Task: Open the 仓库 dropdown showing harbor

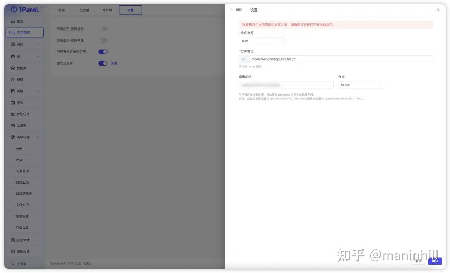Action: 361,85
